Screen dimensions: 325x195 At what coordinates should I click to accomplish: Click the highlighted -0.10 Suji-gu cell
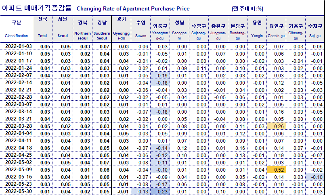(315, 177)
